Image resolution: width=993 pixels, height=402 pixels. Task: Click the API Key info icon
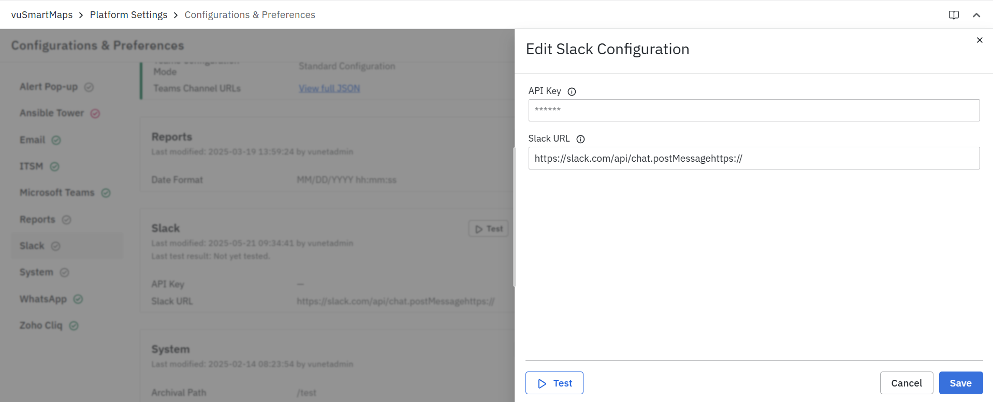click(572, 91)
